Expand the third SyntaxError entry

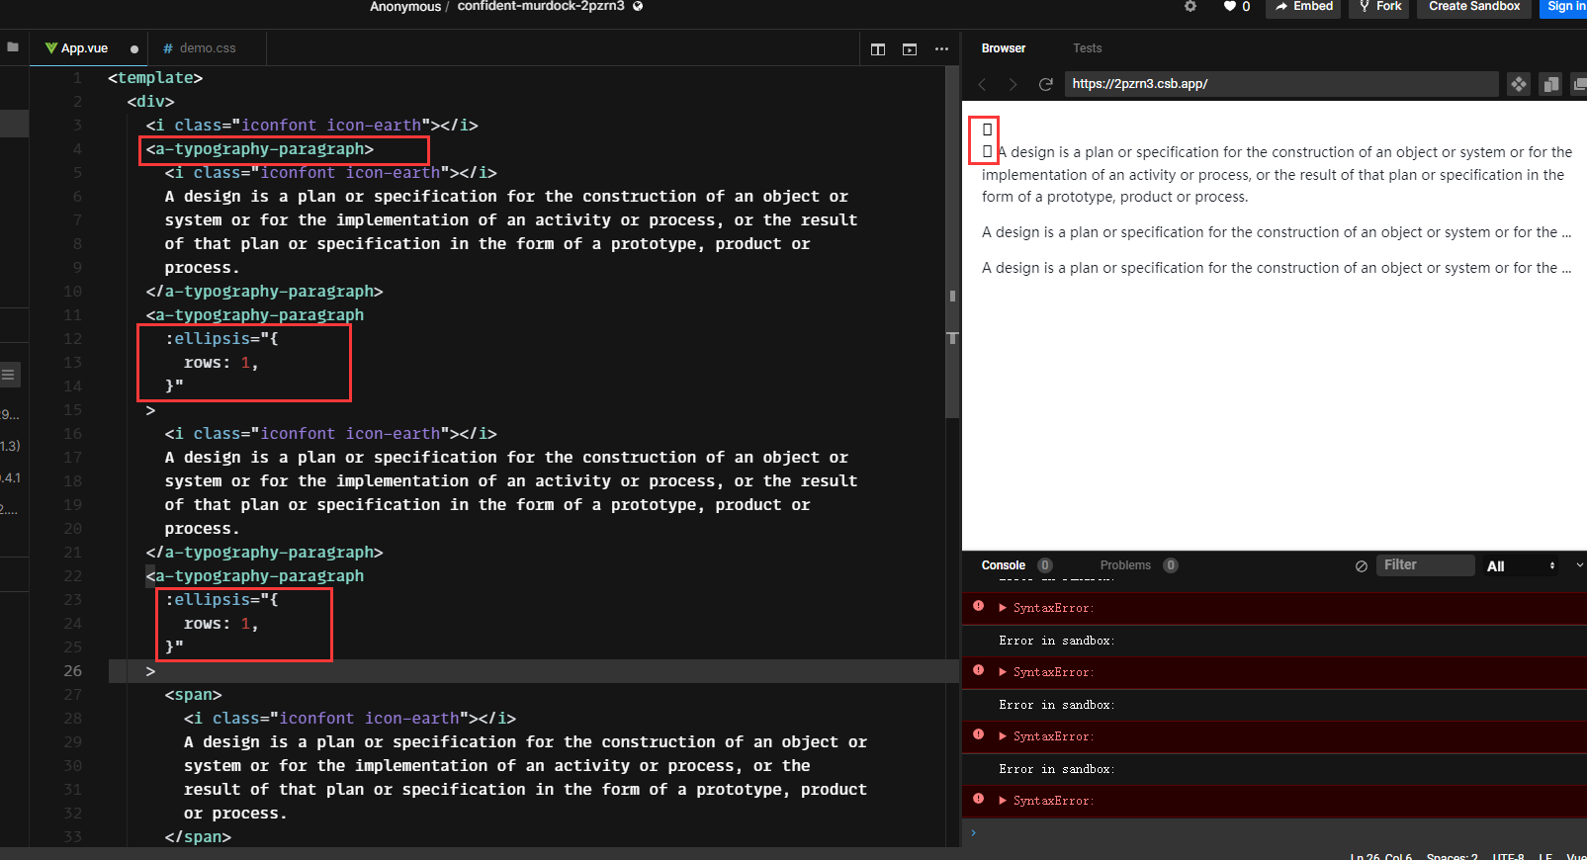[1003, 736]
